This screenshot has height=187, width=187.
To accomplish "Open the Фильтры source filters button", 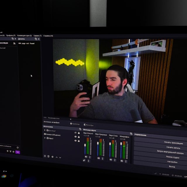I will pos(89,125).
